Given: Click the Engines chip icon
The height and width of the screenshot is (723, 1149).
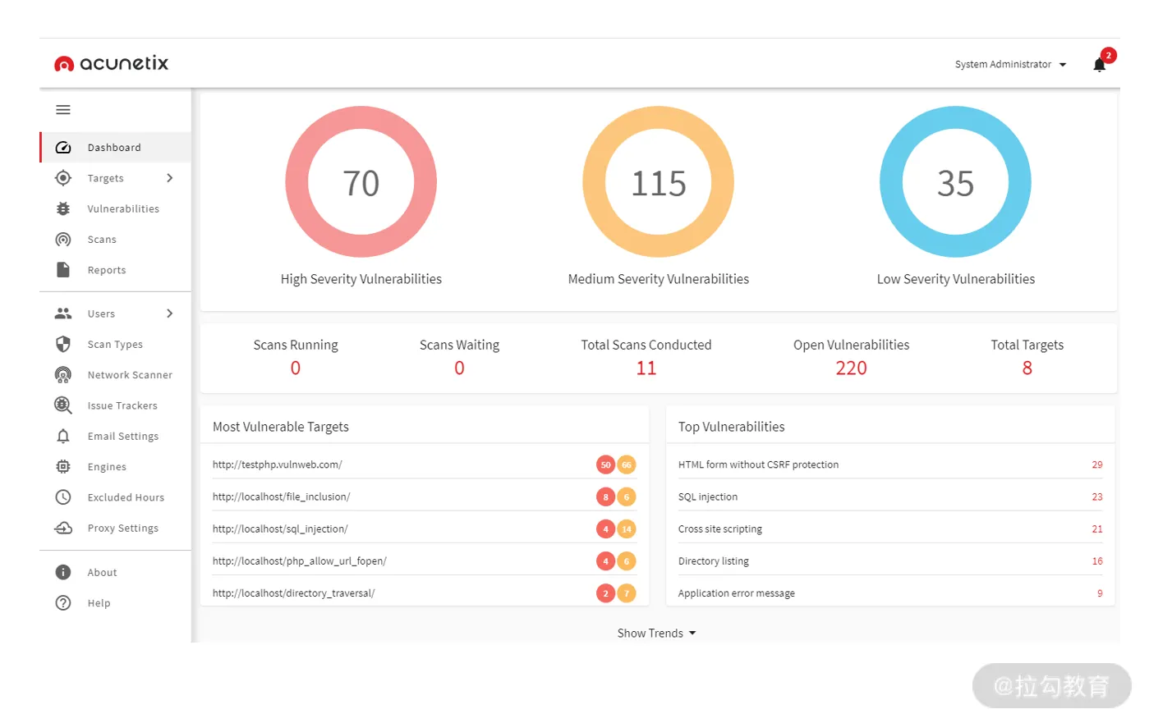Looking at the screenshot, I should coord(63,467).
